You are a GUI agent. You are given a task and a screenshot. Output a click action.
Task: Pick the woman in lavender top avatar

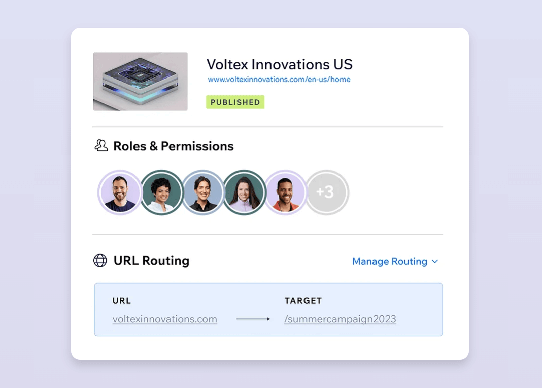coord(244,192)
